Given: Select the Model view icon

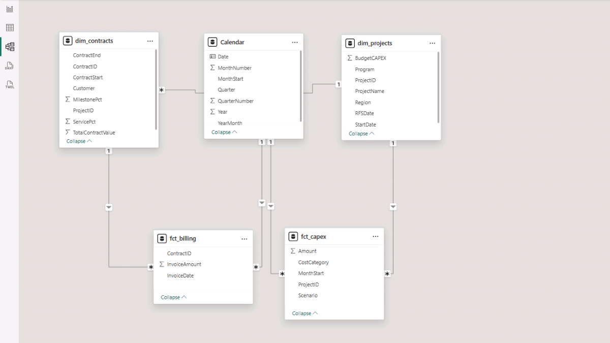Looking at the screenshot, I should tap(10, 47).
